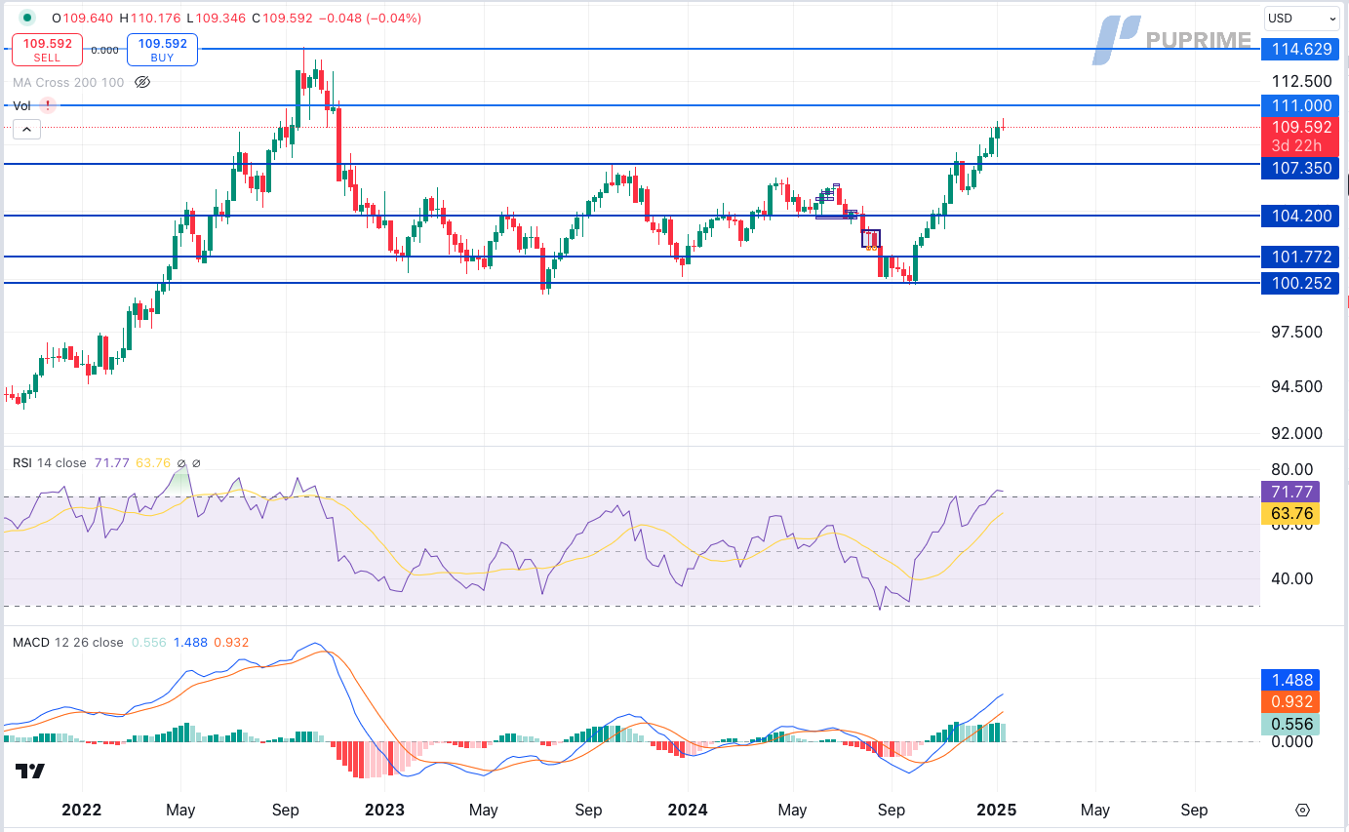Click the second null symbol in RSI legend
Viewport: 1349px width, 832px height.
[196, 463]
